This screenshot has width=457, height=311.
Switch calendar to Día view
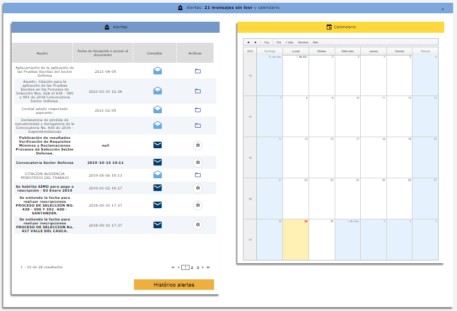tap(279, 42)
